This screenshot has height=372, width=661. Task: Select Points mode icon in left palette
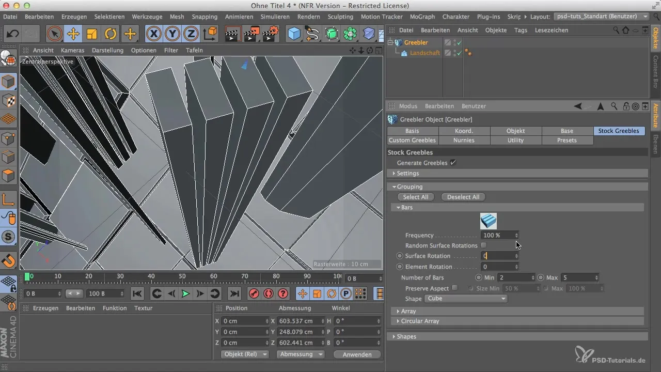(x=9, y=137)
